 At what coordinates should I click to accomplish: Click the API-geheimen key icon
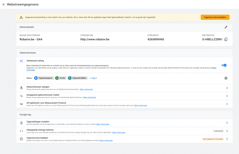(x=21, y=104)
